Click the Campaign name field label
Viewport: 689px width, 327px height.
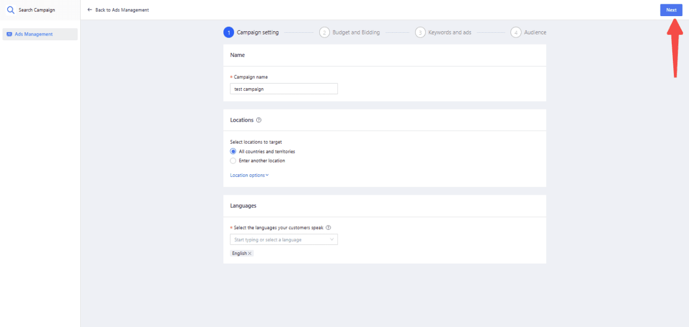point(250,77)
